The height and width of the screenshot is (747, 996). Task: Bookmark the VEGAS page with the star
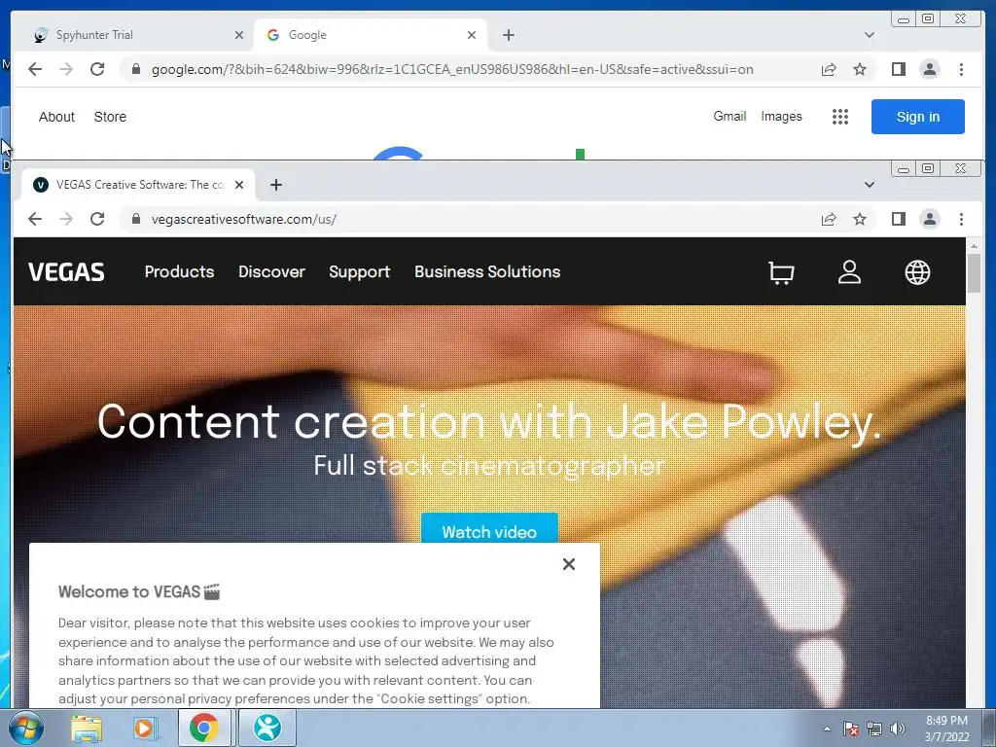[x=860, y=219]
